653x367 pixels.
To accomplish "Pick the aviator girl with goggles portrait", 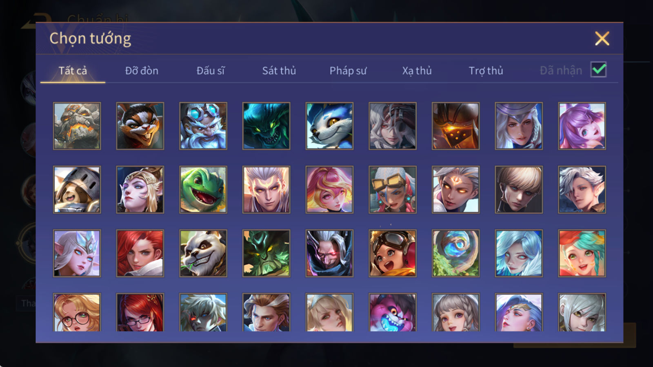I will (393, 253).
